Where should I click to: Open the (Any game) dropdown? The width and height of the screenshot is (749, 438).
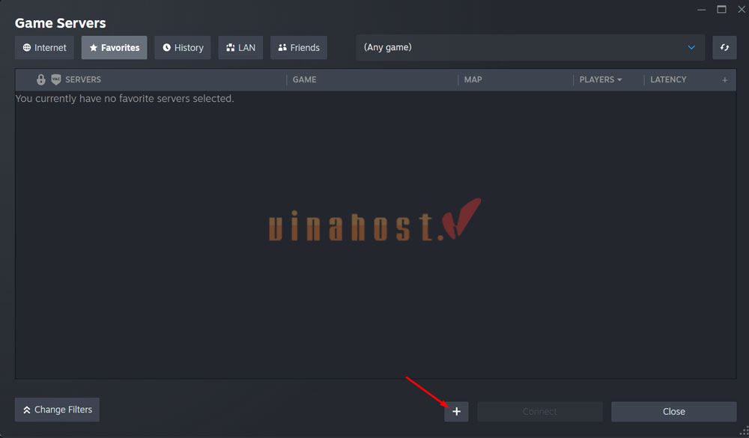(530, 47)
